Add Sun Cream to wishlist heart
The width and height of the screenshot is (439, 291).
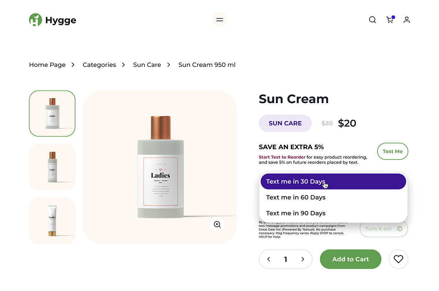coord(398,259)
